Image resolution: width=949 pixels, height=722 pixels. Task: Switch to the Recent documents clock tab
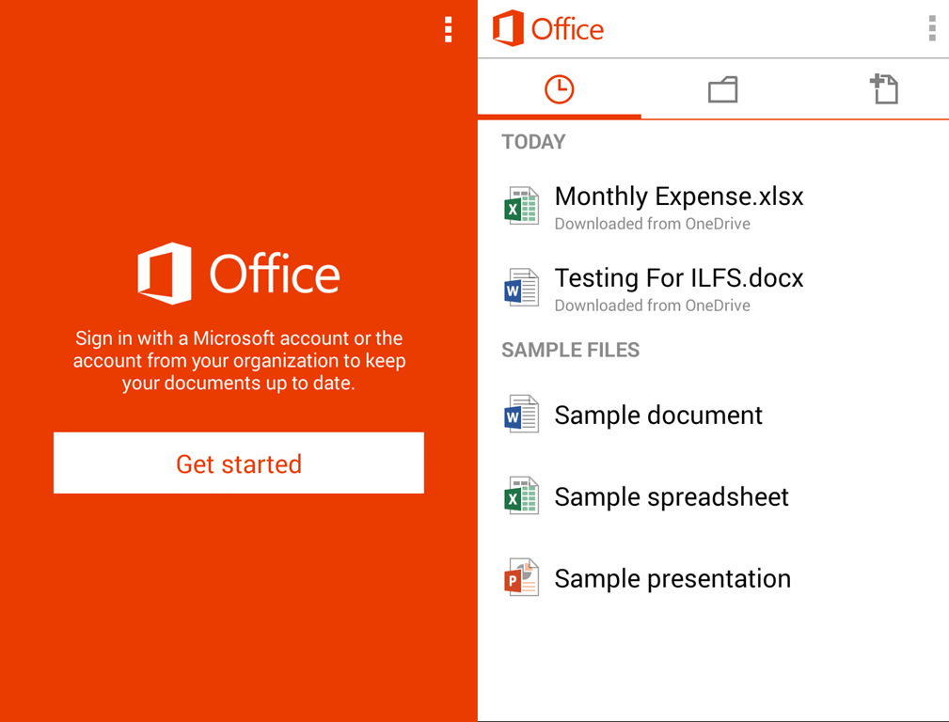[559, 89]
